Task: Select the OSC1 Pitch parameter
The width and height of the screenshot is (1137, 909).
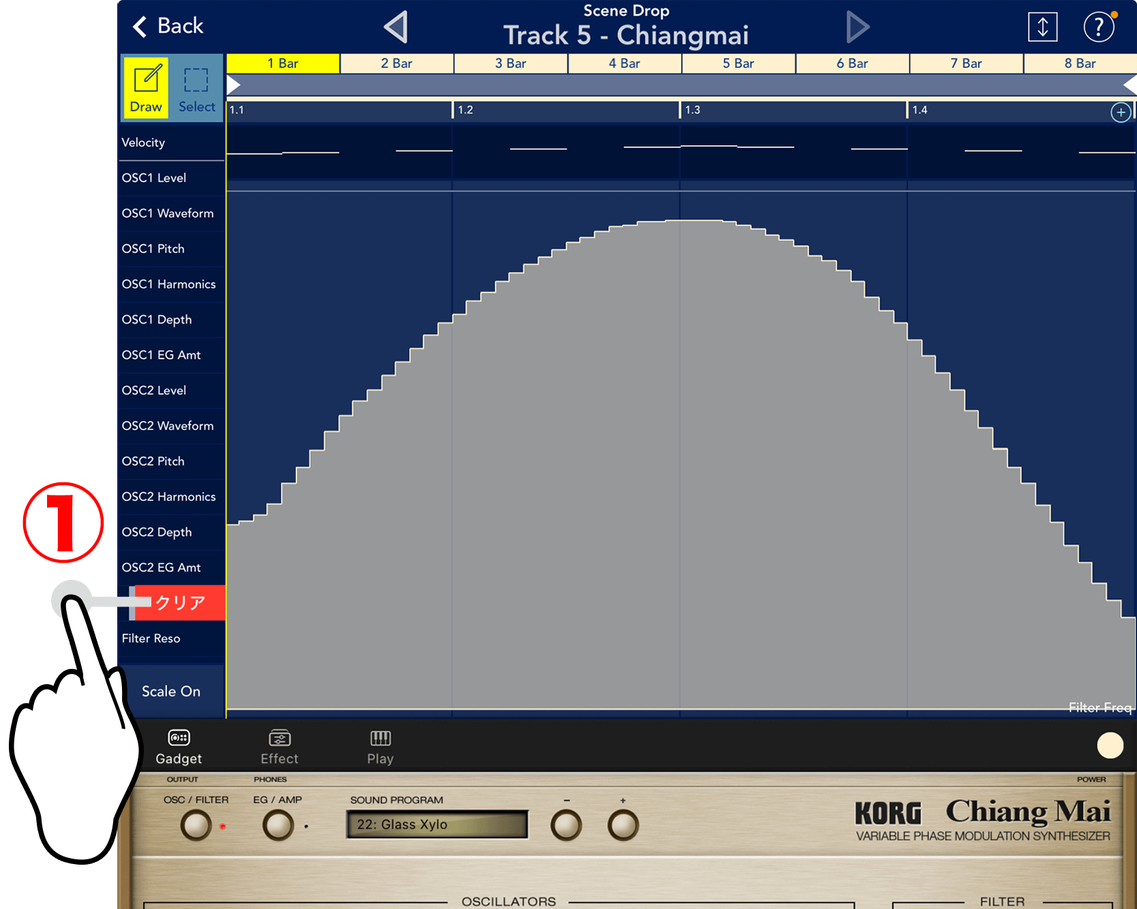Action: pos(171,249)
